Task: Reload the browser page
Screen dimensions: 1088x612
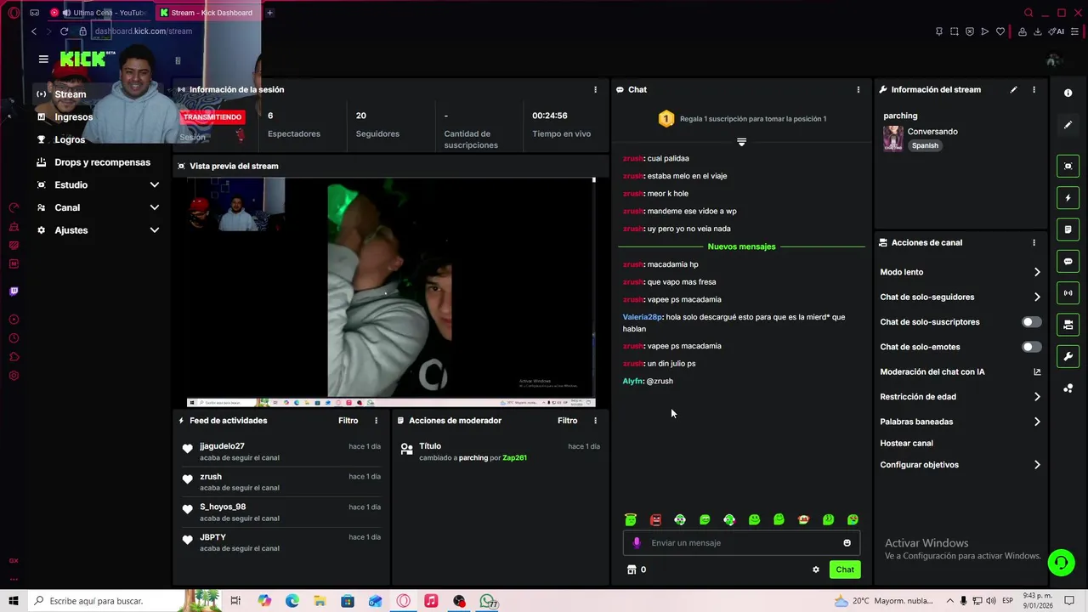Action: coord(64,31)
